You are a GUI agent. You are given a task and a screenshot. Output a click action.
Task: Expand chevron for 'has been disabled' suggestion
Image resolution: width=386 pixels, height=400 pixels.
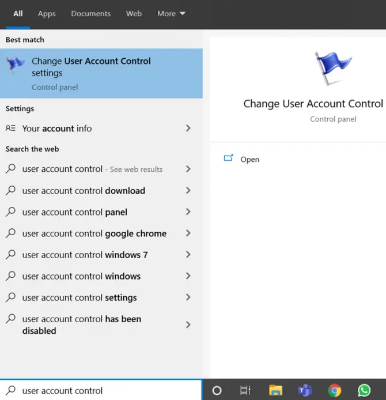(188, 324)
